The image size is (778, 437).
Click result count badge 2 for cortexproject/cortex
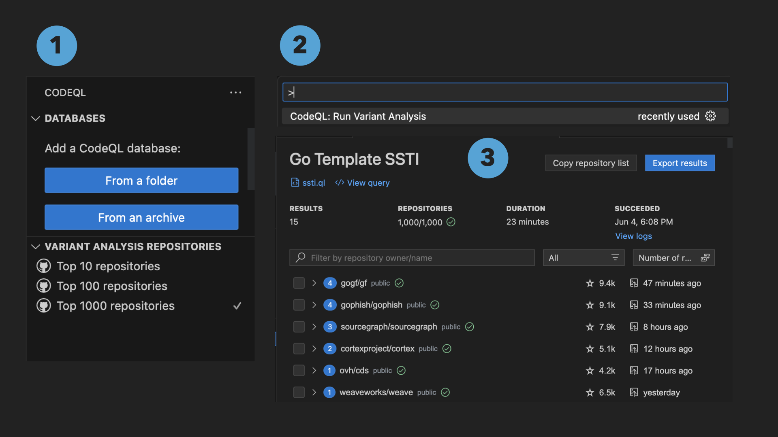(x=330, y=348)
